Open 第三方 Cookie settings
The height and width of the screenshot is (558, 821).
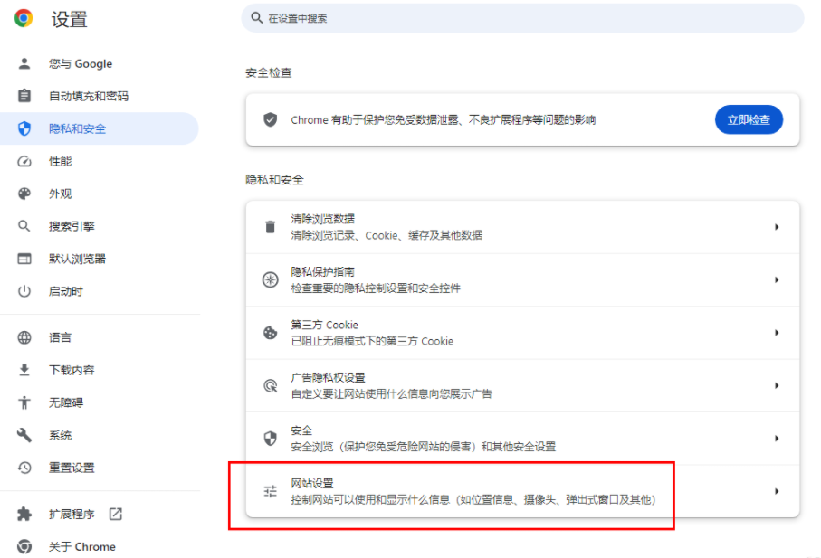click(x=522, y=333)
